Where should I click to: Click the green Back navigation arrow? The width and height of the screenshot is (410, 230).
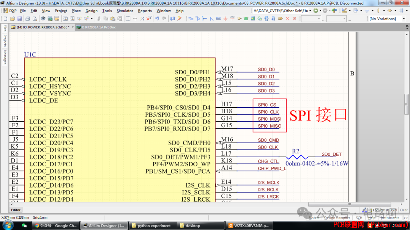point(316,11)
